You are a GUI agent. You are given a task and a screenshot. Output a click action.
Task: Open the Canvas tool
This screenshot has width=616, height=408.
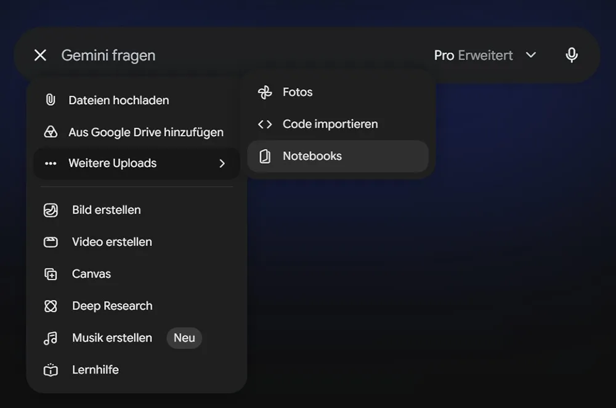pos(137,274)
